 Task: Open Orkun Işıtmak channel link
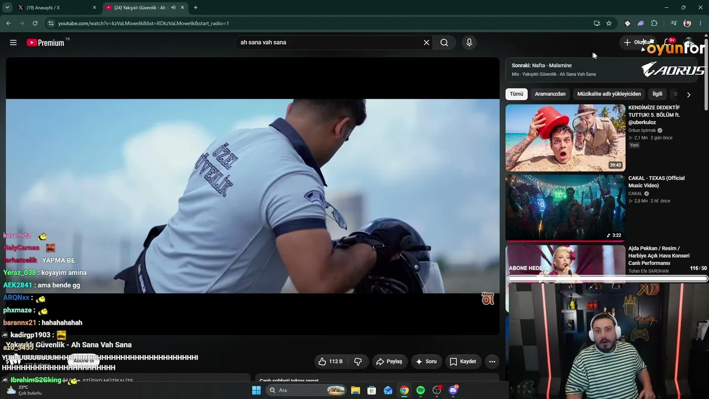[642, 130]
